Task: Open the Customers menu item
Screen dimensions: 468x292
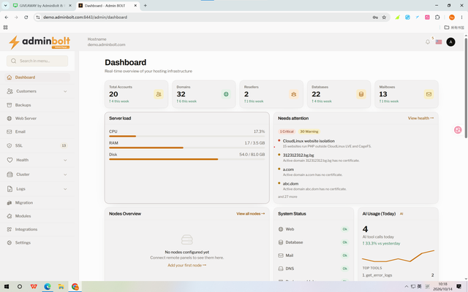Action: pos(37,91)
